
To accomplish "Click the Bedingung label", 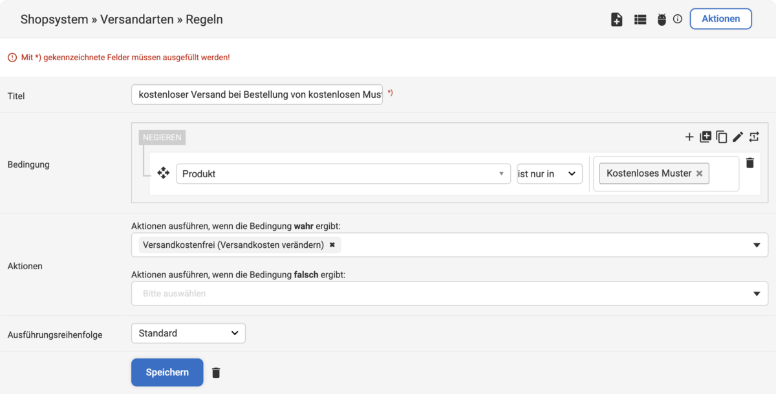I will (x=28, y=164).
